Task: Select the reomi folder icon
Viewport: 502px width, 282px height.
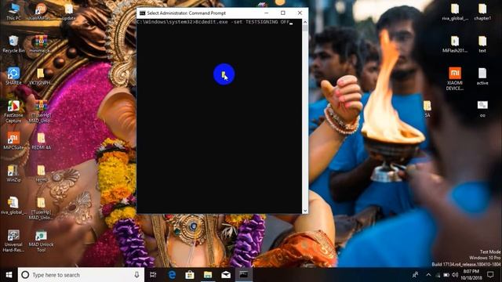Action: [41, 173]
